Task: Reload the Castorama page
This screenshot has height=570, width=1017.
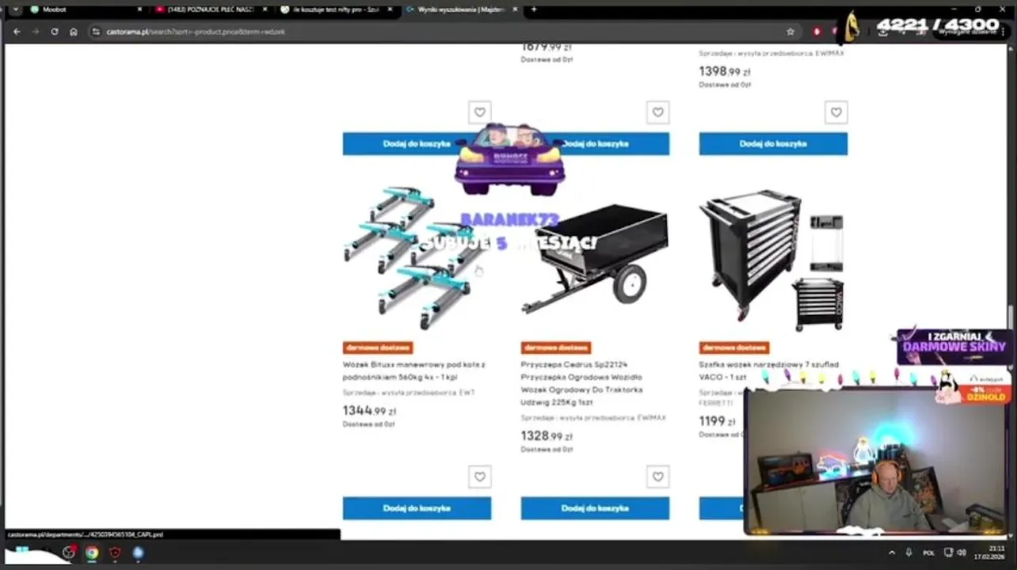Action: tap(55, 32)
